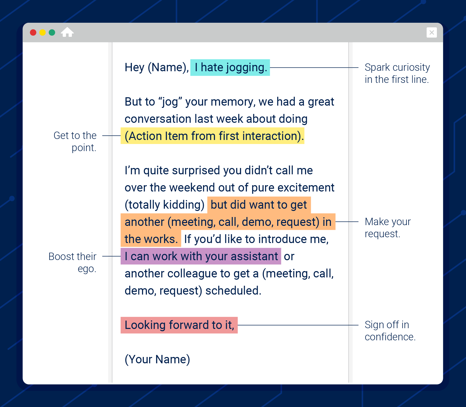This screenshot has width=466, height=407.
Task: Click the orange highlighted request sentence
Action: pyautogui.click(x=228, y=222)
